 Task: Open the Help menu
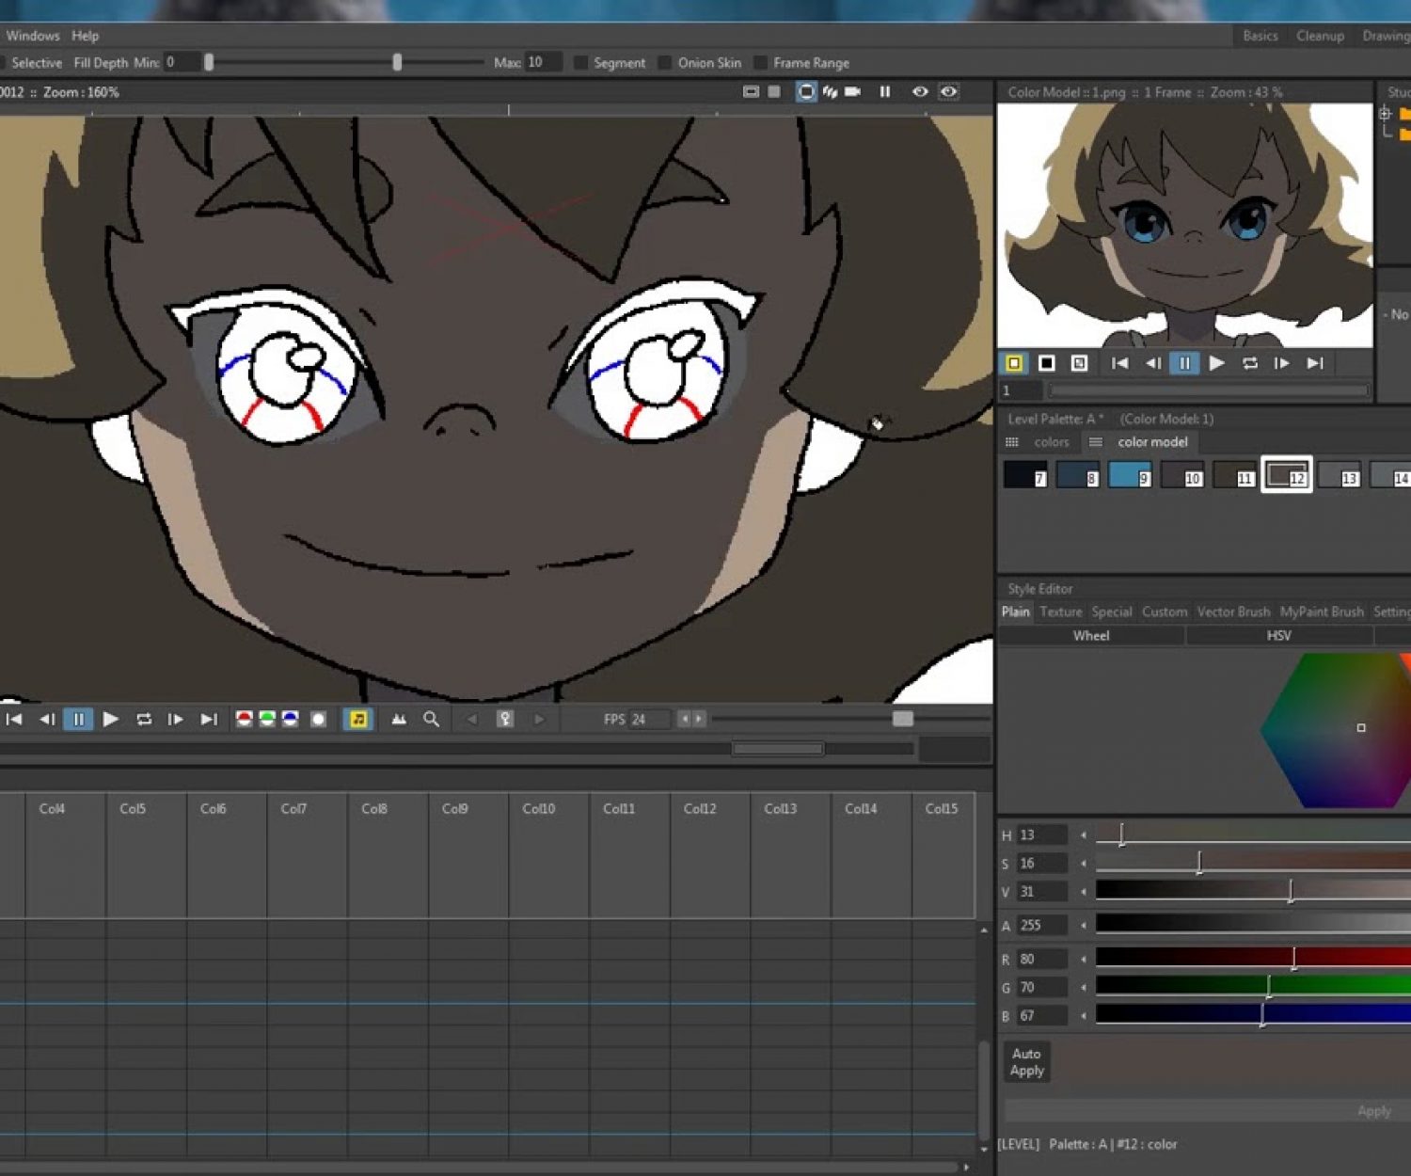coord(85,36)
